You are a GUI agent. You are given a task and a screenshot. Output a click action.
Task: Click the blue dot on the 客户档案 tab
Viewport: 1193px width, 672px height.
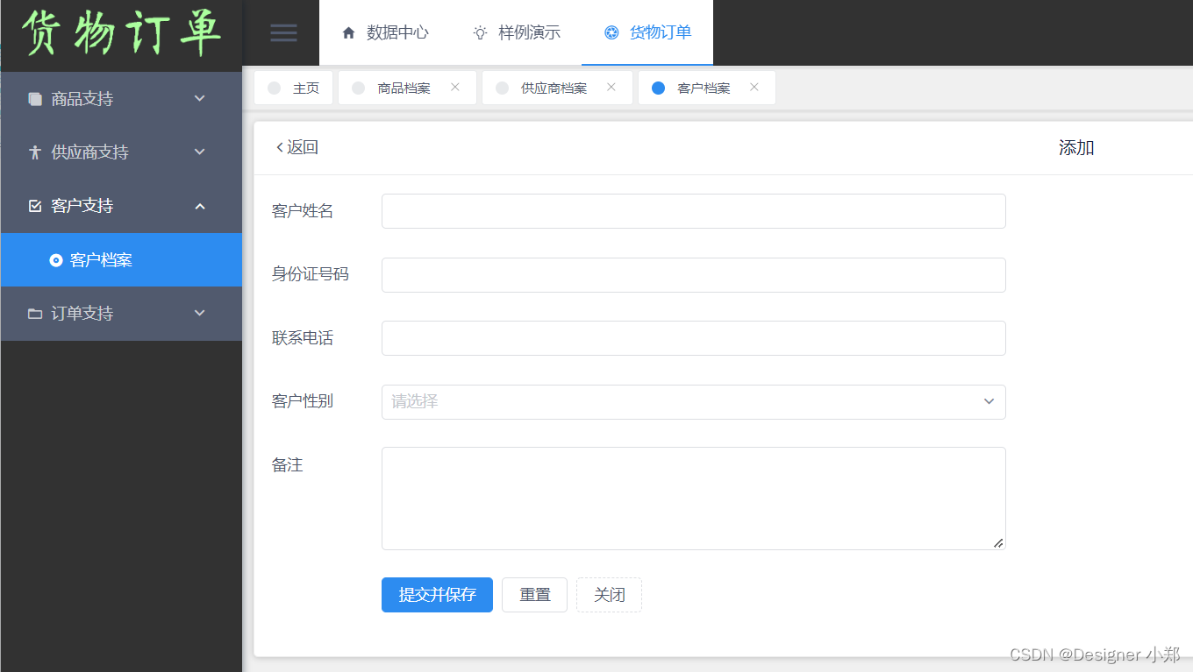point(658,88)
